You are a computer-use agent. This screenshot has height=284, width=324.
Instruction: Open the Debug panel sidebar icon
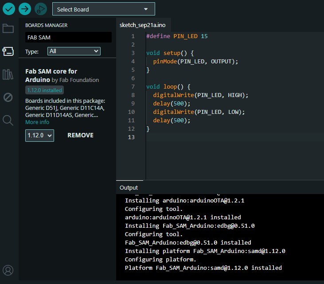coord(8,97)
